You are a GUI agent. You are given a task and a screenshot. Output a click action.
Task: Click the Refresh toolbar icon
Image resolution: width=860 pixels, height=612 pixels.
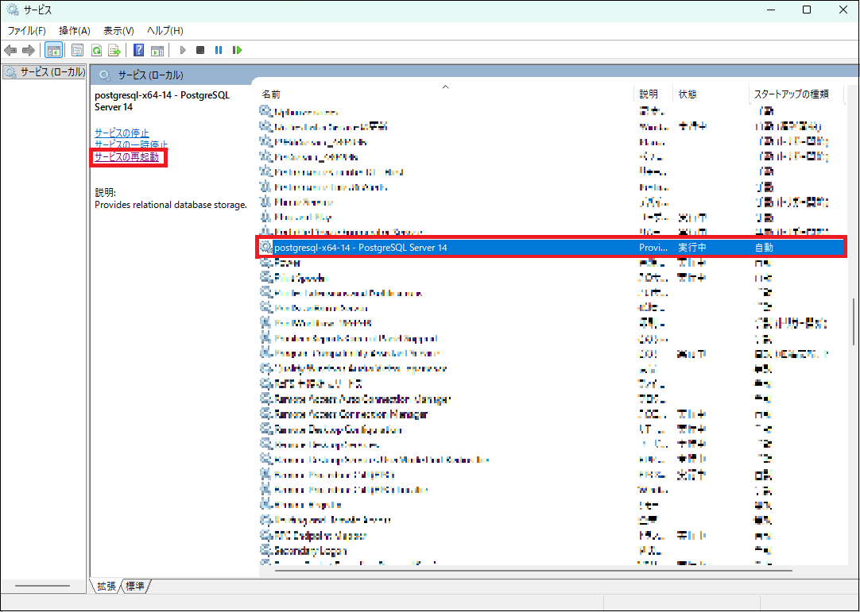click(x=96, y=50)
